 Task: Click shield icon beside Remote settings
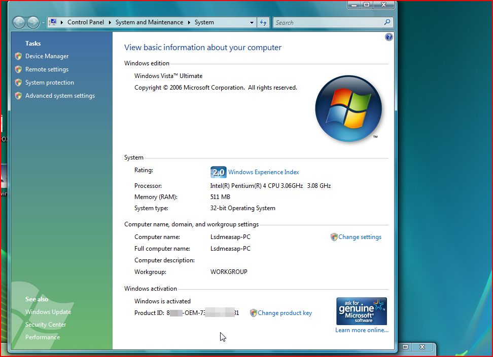pos(18,69)
